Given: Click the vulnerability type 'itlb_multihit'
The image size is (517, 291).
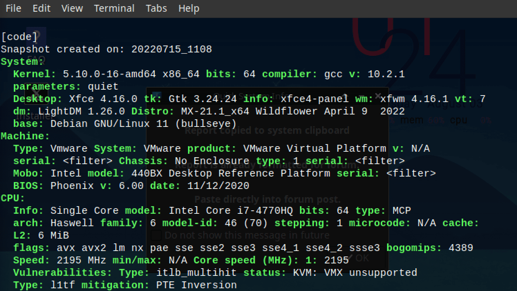Looking at the screenshot, I should [196, 273].
